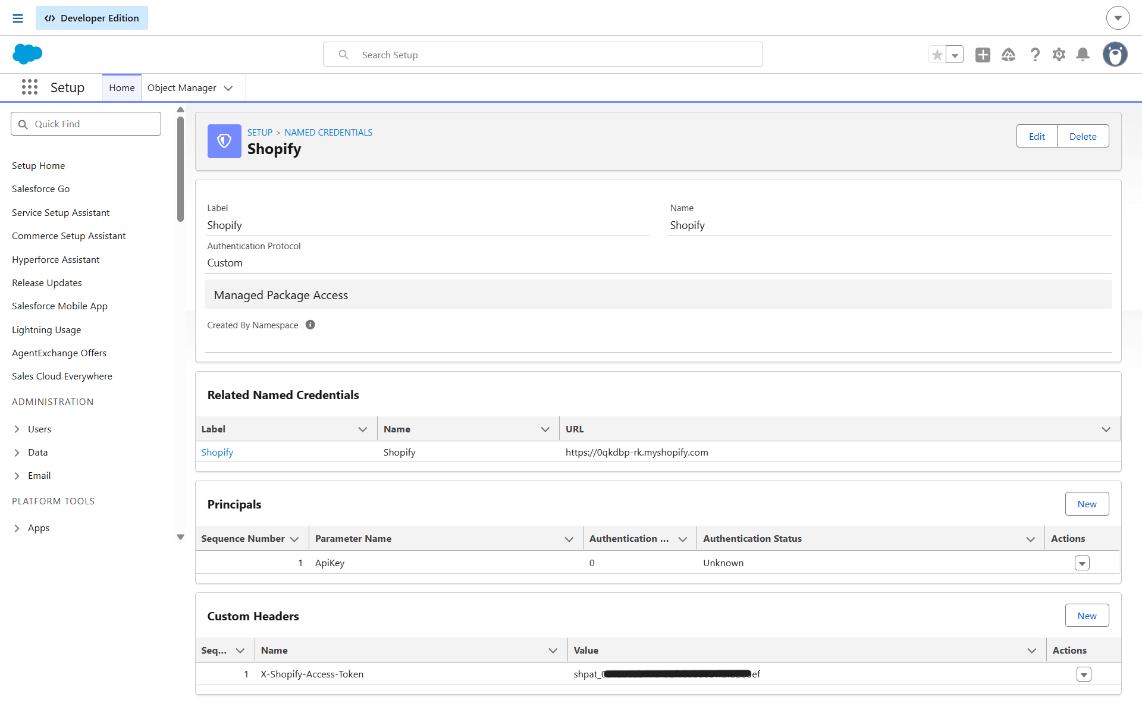
Task: Open Release Updates
Action: 47,283
